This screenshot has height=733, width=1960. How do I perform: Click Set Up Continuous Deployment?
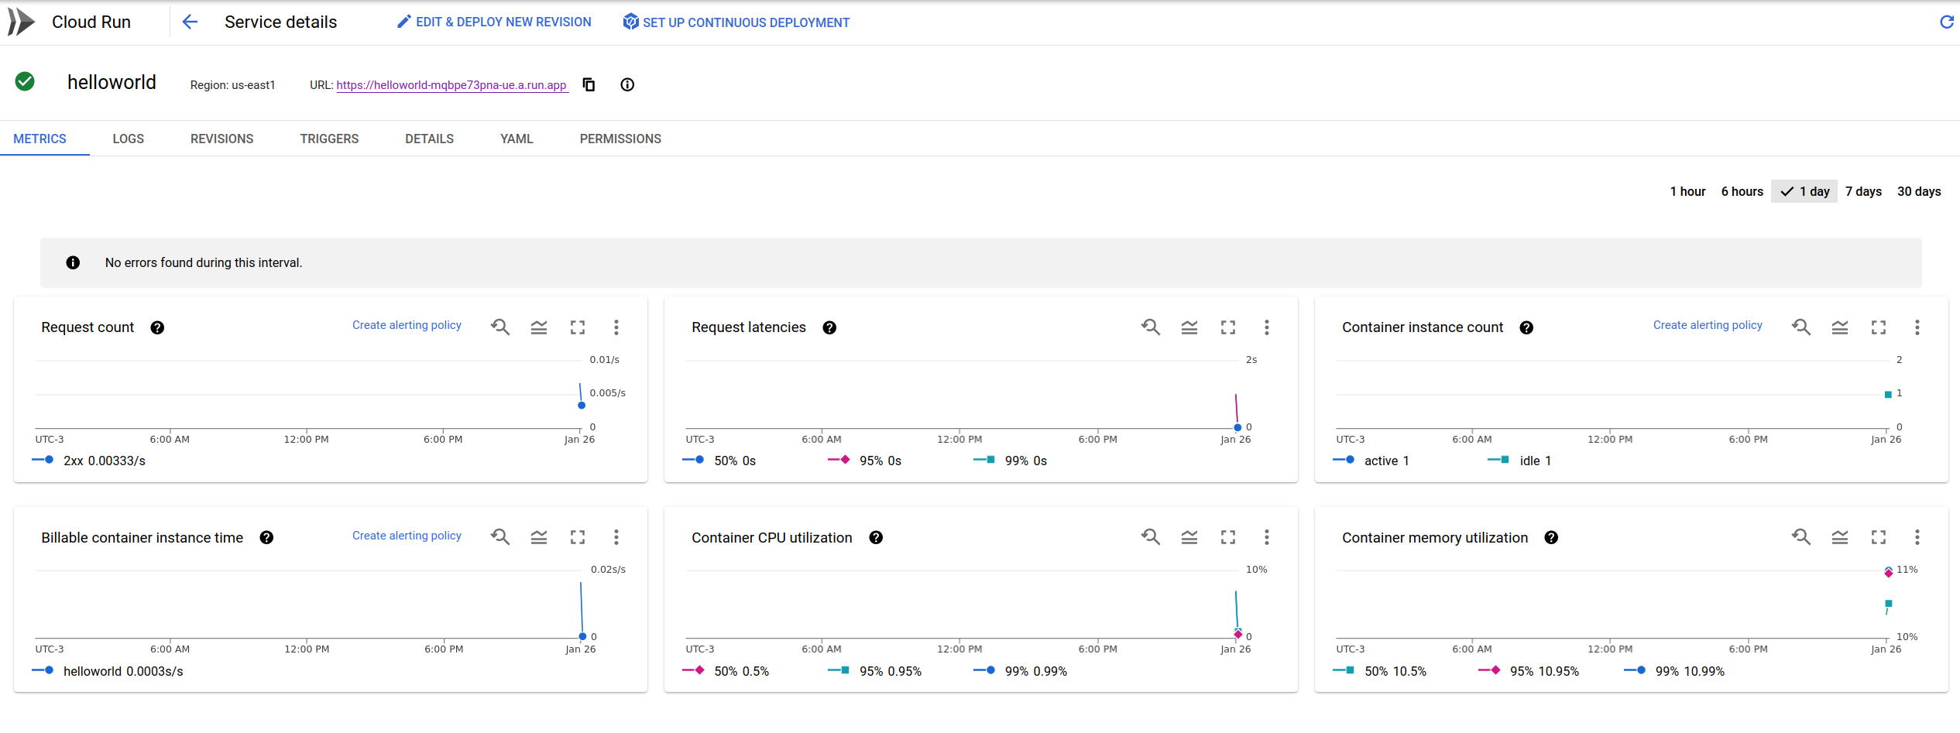[736, 22]
